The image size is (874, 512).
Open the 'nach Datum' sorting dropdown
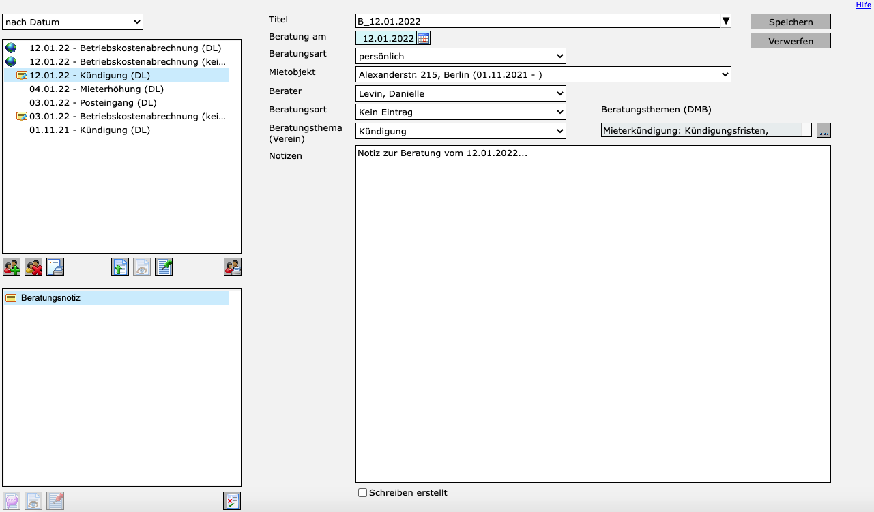point(73,22)
